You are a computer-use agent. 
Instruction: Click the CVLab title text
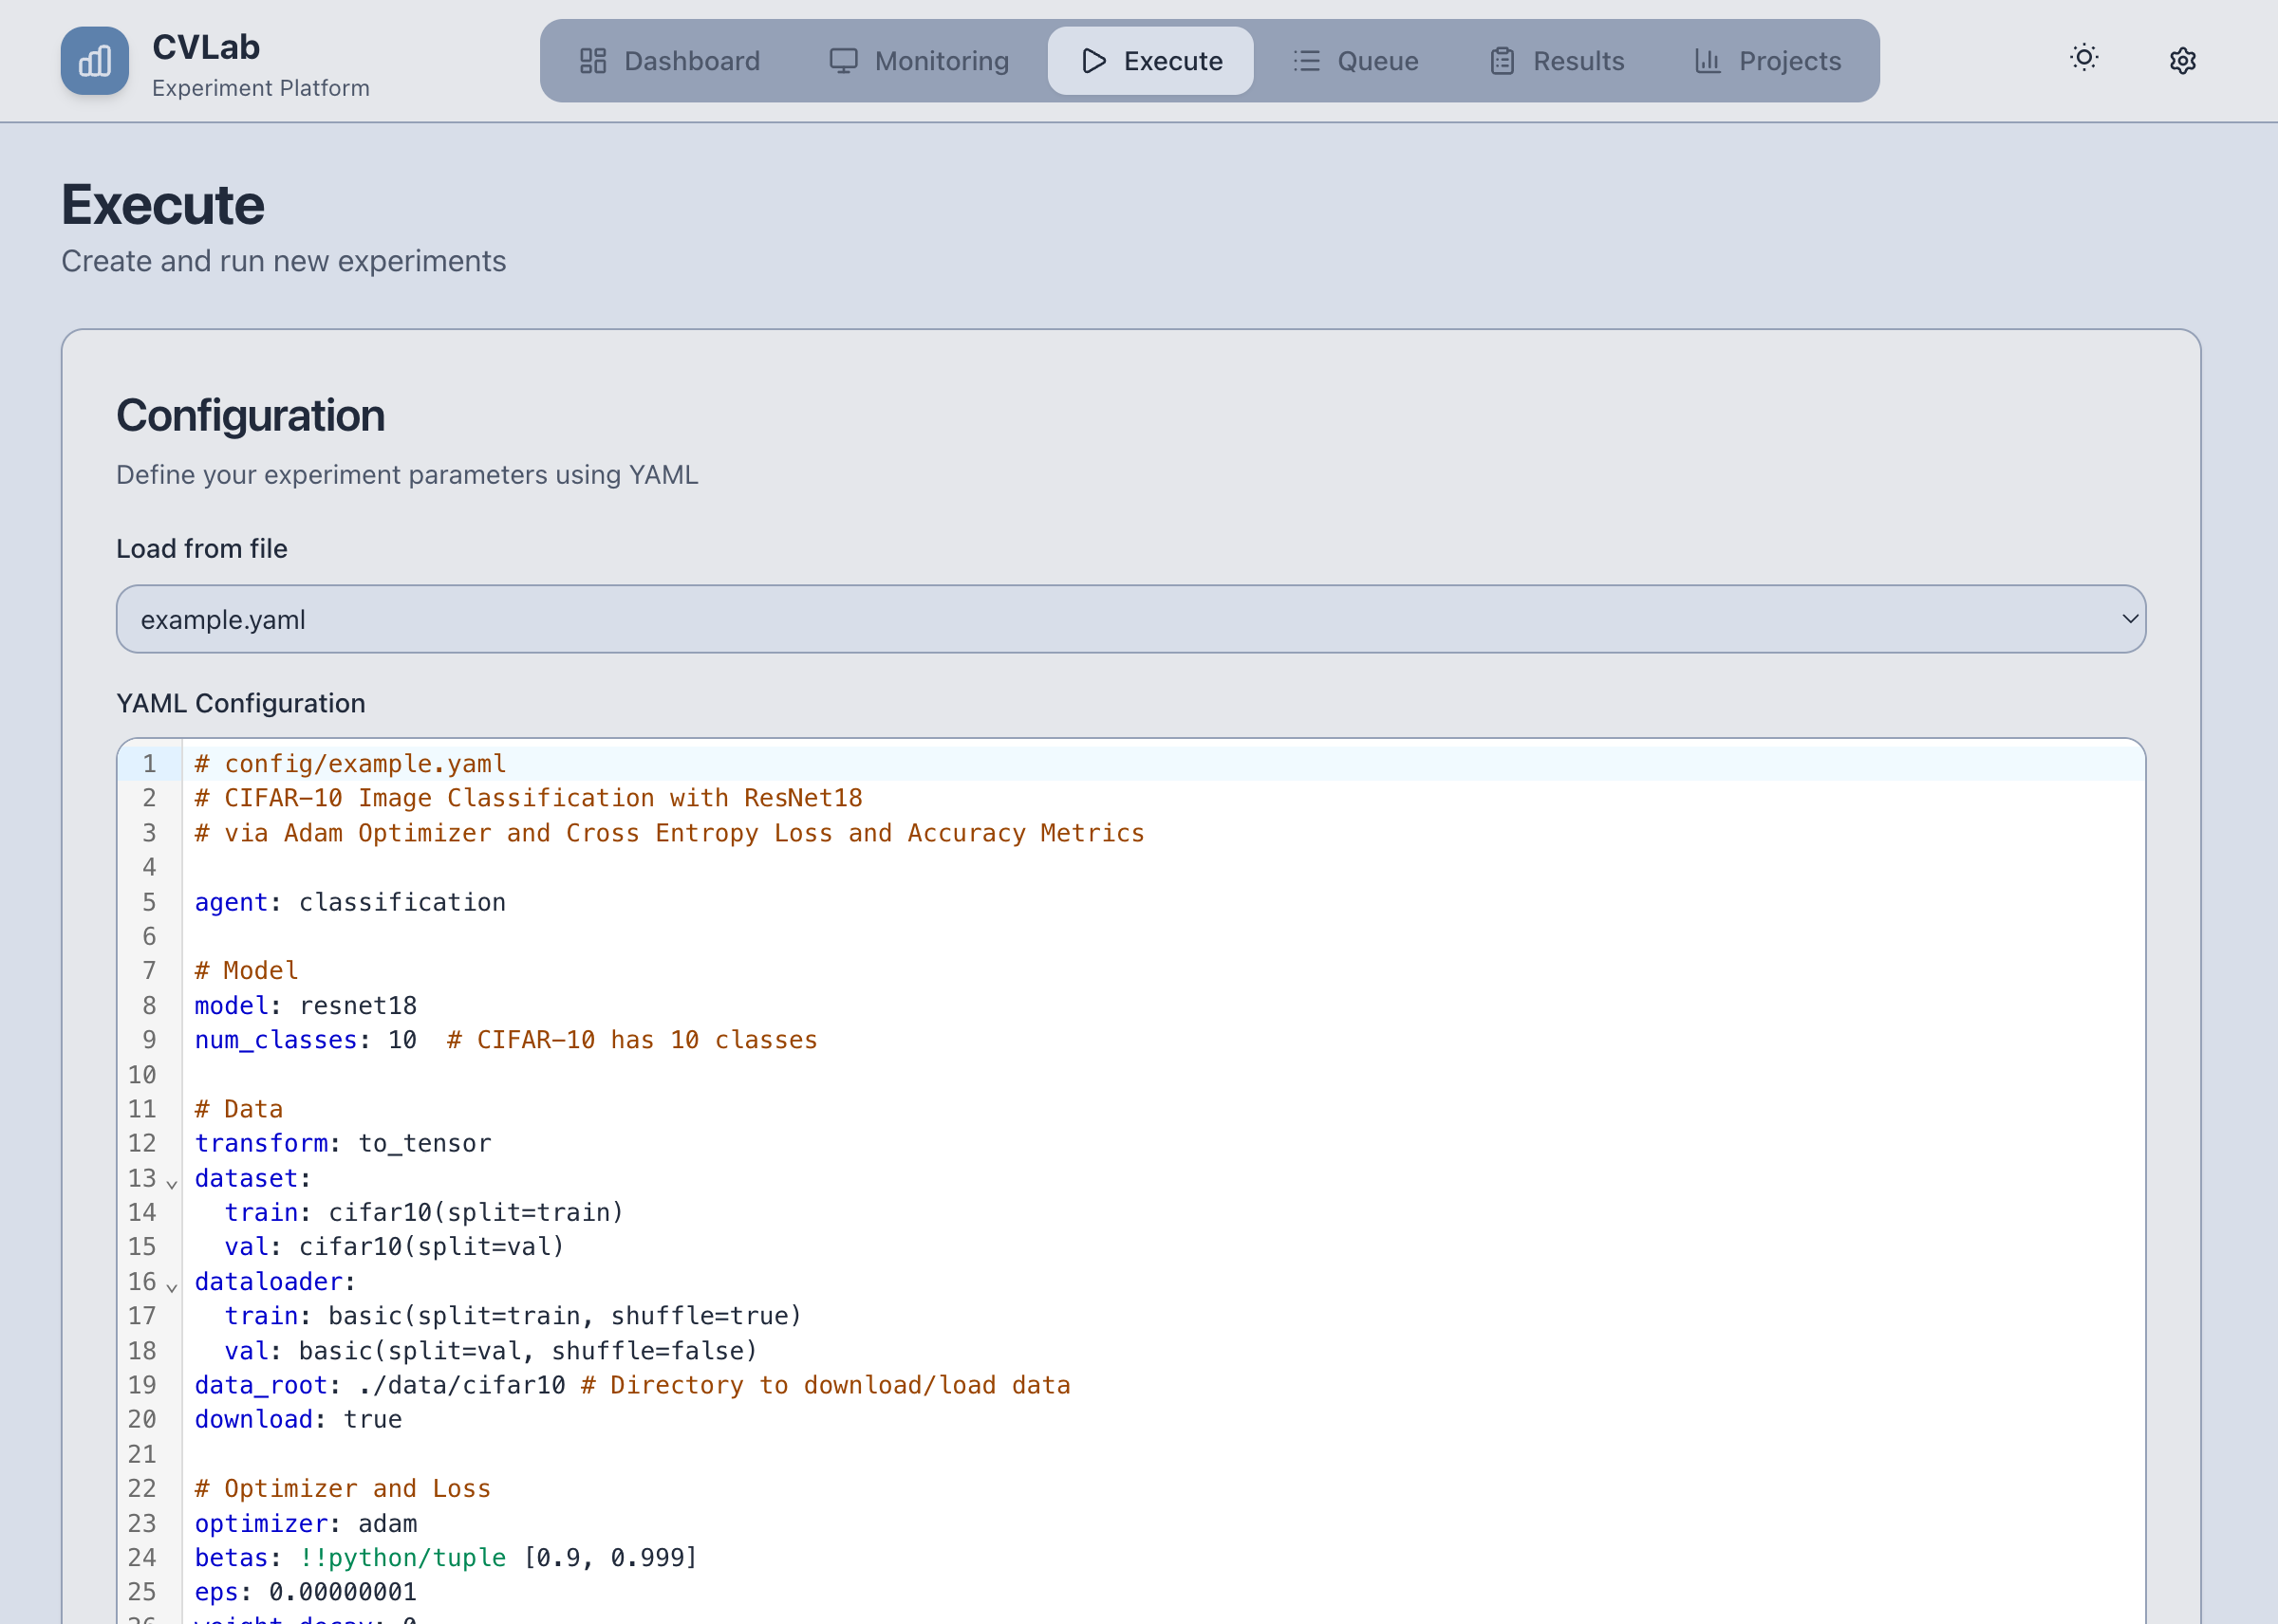(206, 47)
